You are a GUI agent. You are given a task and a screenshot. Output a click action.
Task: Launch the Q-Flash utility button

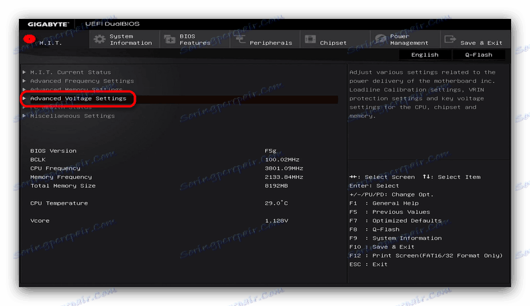(478, 55)
